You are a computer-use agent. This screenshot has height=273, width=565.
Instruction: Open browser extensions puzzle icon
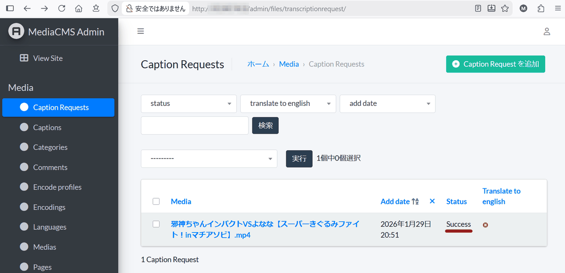[541, 8]
